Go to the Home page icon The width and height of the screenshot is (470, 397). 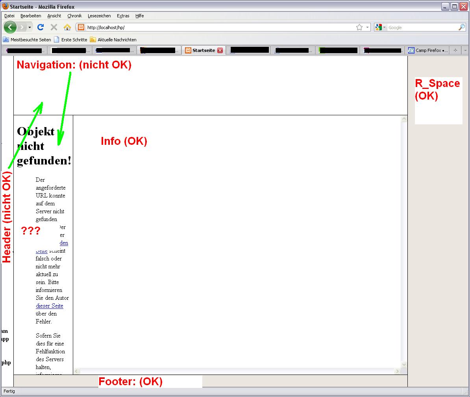[x=67, y=27]
